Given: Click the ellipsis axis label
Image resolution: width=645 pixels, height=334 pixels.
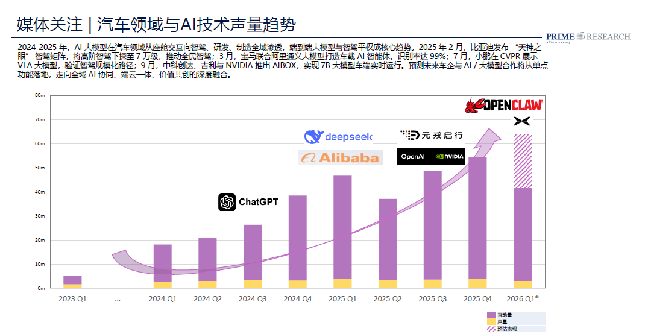Looking at the screenshot, I should [118, 300].
